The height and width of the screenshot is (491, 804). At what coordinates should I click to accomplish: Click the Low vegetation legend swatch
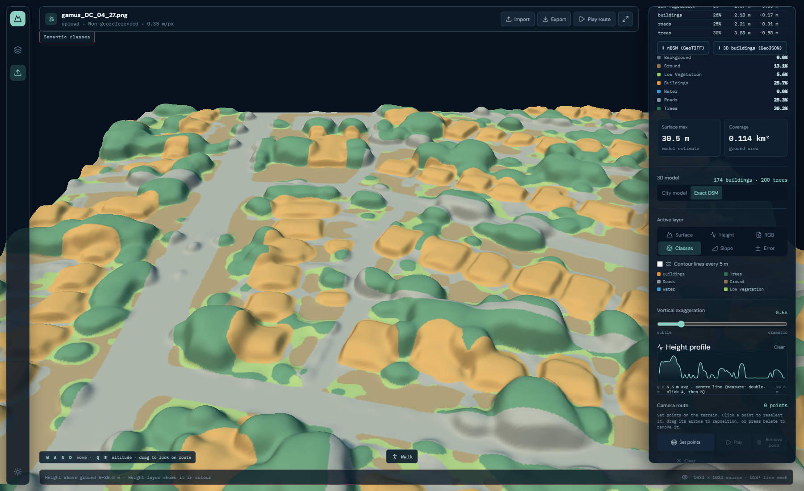coord(726,289)
